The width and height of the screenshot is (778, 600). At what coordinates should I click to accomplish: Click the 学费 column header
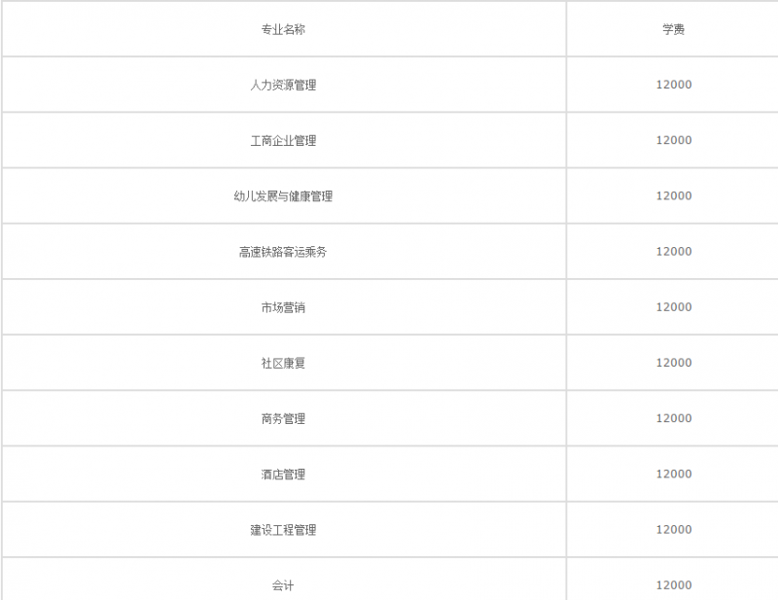coord(673,29)
